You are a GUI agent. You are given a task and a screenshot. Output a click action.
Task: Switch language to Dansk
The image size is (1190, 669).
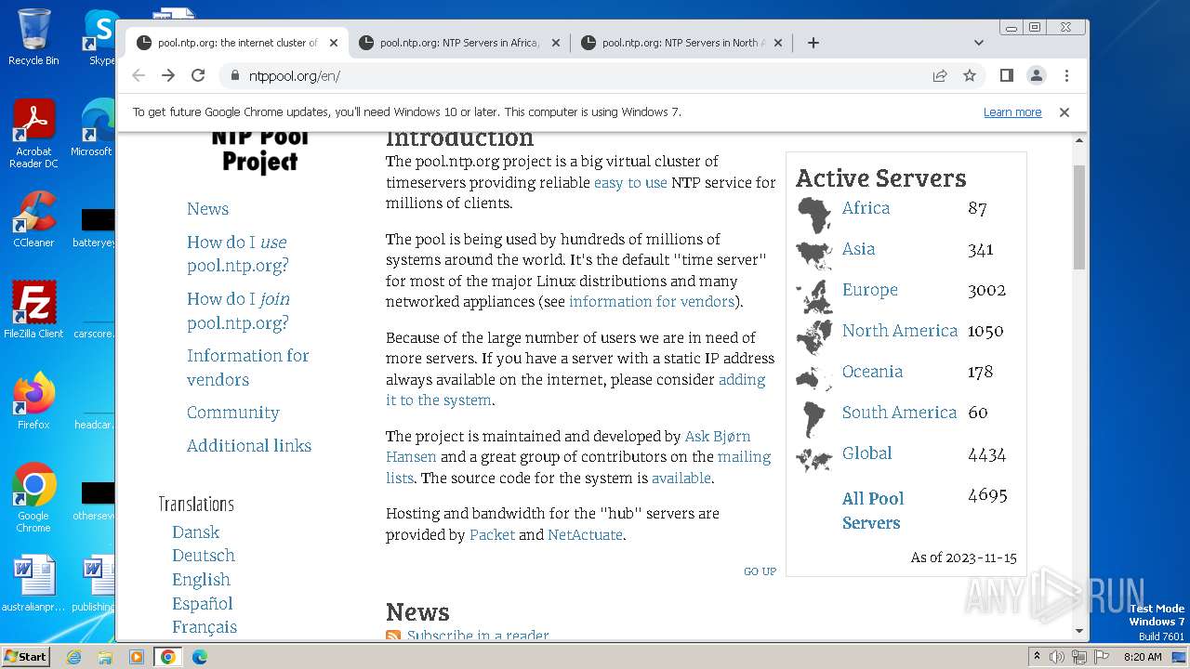[x=195, y=531]
